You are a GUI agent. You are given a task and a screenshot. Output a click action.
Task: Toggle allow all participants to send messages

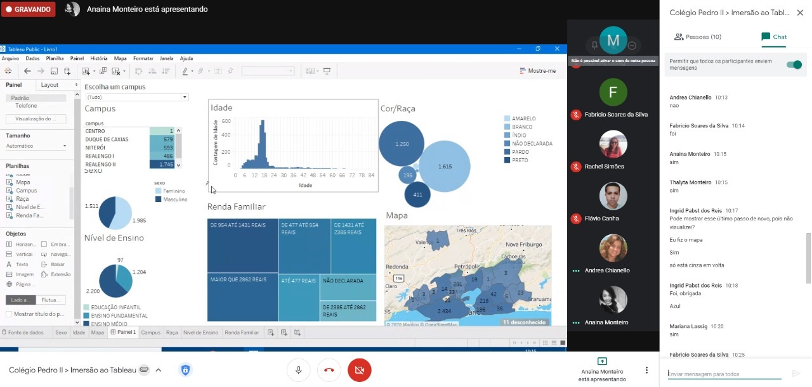tap(794, 65)
